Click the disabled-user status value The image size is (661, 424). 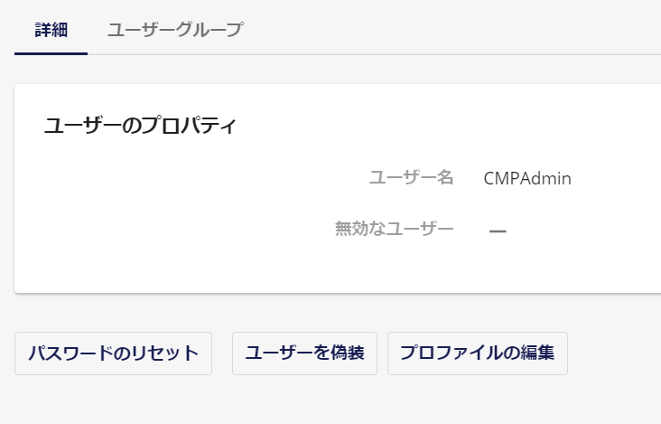tap(498, 231)
